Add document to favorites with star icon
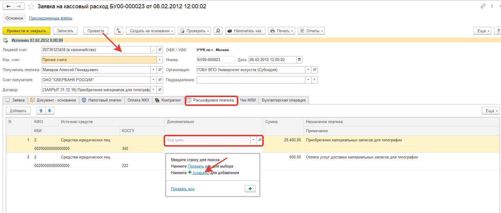 pos(31,6)
